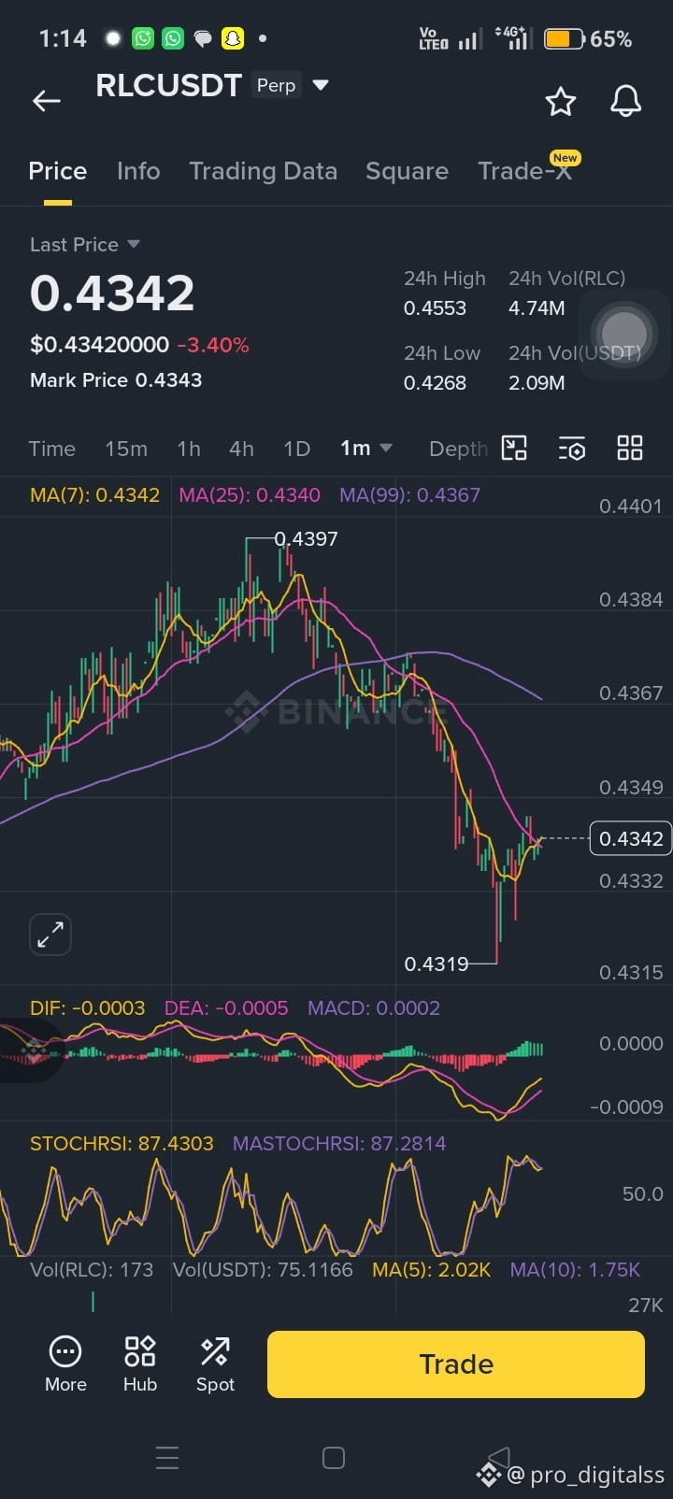This screenshot has width=673, height=1499.
Task: Tap the MA(7): 0.4342 indicator label
Action: pos(94,495)
